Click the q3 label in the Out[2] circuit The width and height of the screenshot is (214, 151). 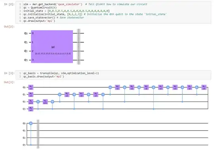pos(26,60)
